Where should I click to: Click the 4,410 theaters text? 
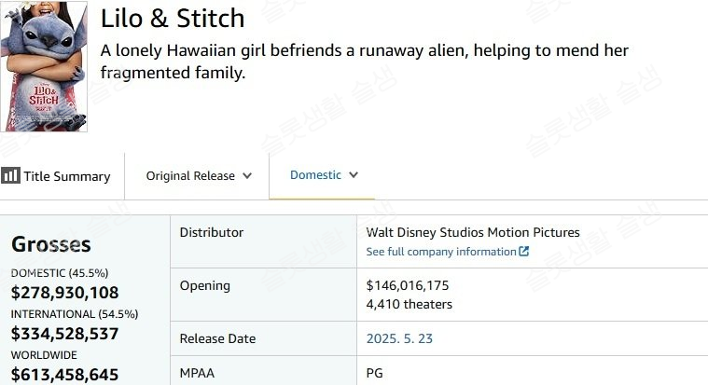(x=409, y=304)
